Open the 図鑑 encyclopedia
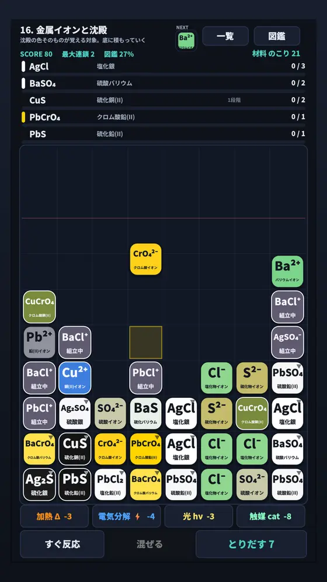Screen dimensions: 327x582 click(277, 36)
